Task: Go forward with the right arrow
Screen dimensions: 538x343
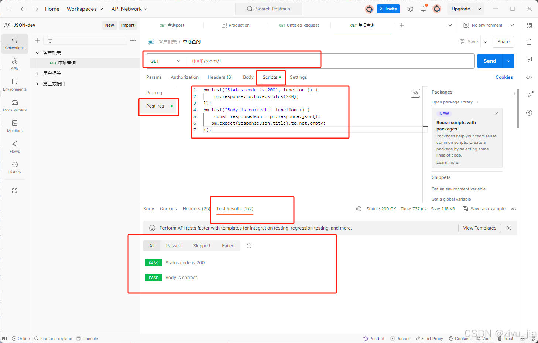Action: 36,9
